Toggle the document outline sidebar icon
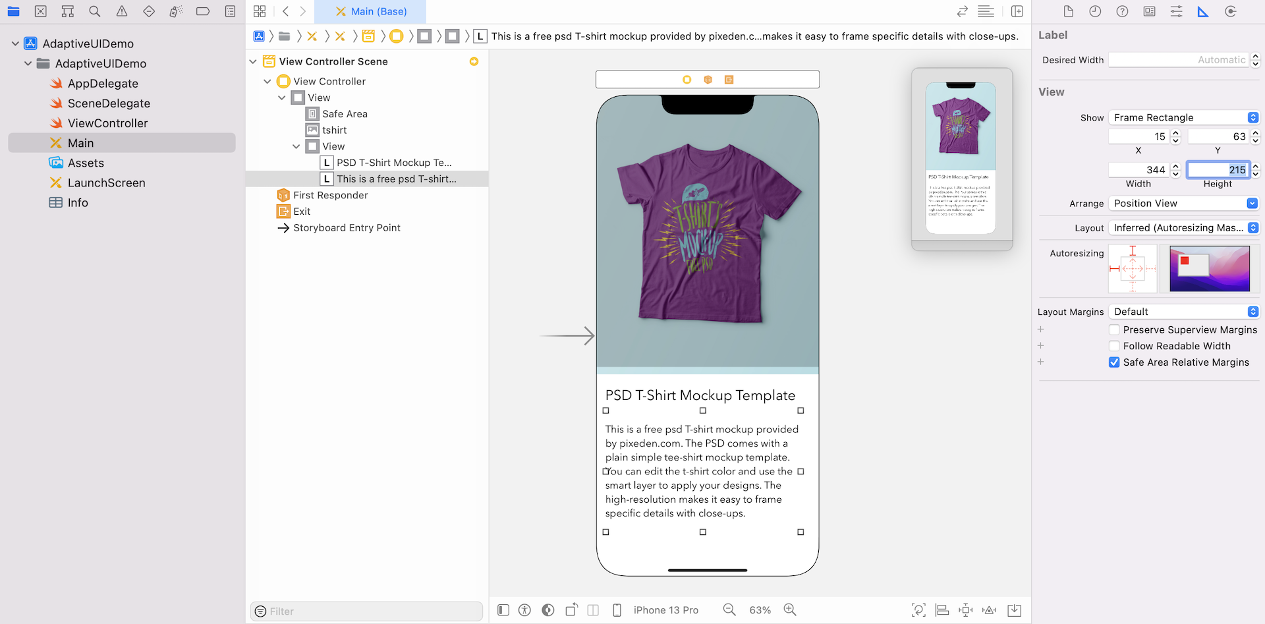 [x=503, y=610]
